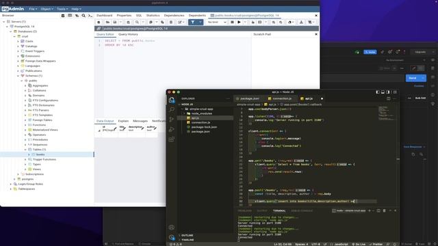
Task: Expand the OUTLINE section in VS Code
Action: pos(187,235)
